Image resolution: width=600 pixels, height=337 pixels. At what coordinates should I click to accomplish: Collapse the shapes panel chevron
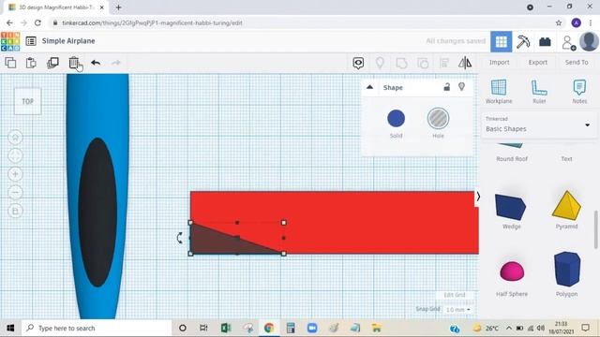[478, 197]
